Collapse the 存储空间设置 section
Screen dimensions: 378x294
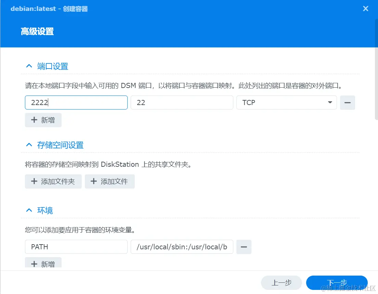(x=29, y=144)
